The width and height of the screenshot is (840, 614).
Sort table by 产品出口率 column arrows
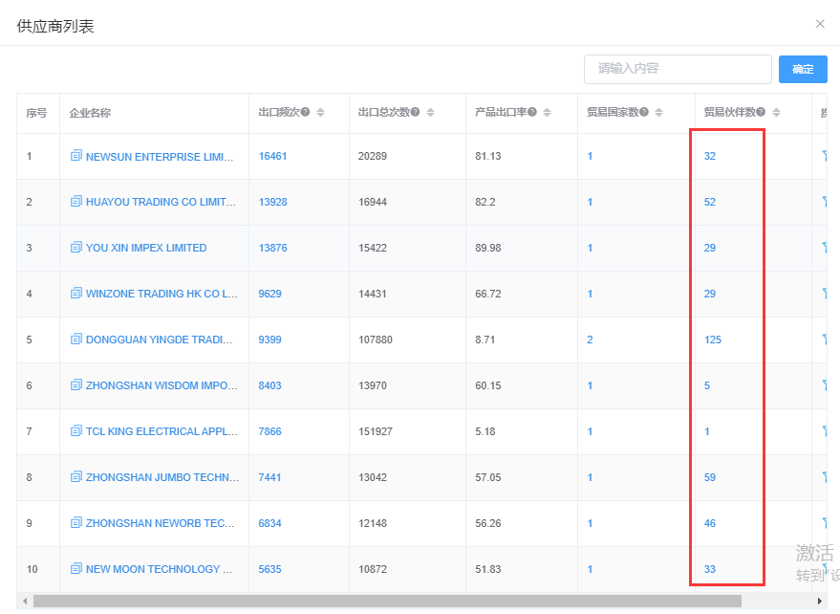coord(547,112)
